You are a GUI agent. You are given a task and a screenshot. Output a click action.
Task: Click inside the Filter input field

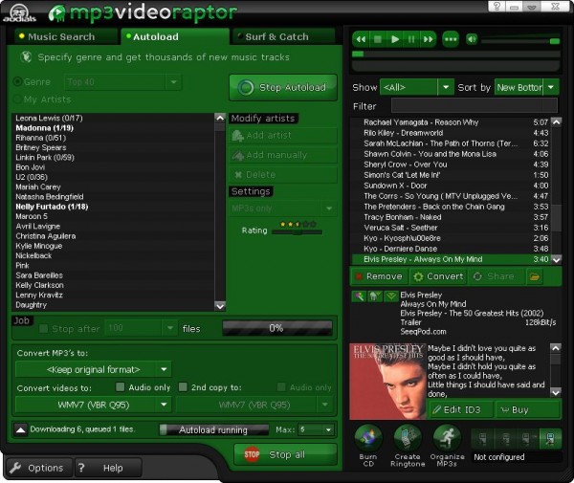[x=475, y=106]
